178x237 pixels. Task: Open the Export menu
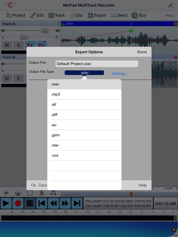click(x=97, y=15)
